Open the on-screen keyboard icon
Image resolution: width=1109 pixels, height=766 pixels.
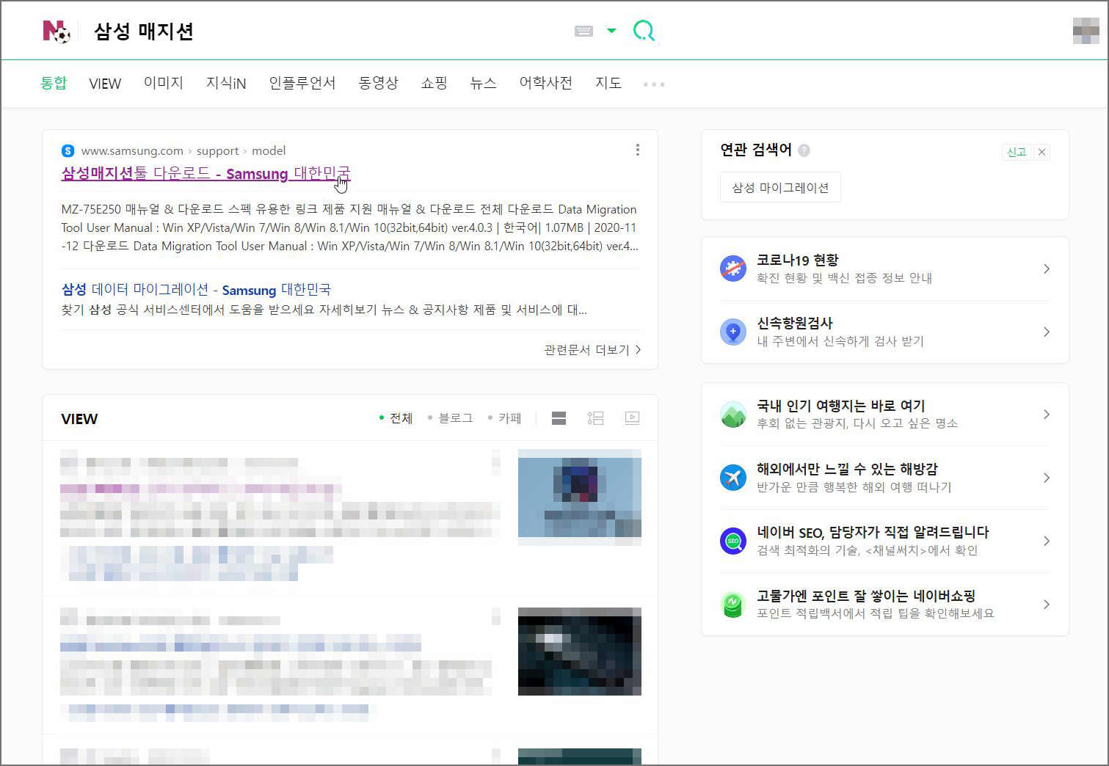[583, 31]
